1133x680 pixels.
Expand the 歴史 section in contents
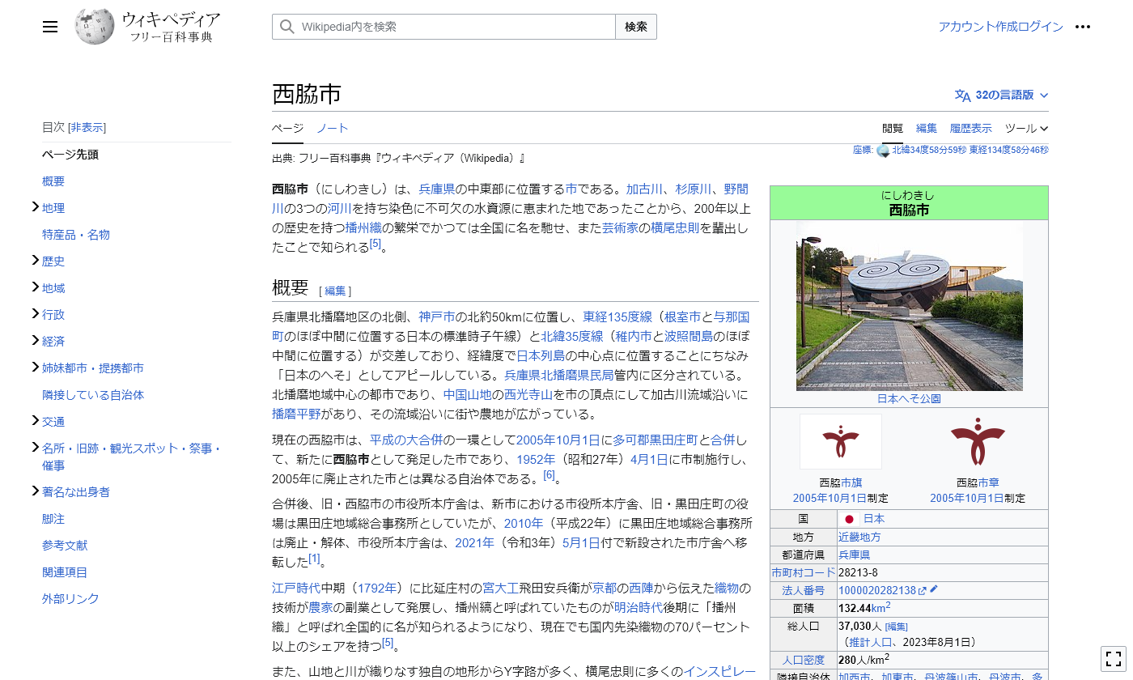[x=35, y=261]
